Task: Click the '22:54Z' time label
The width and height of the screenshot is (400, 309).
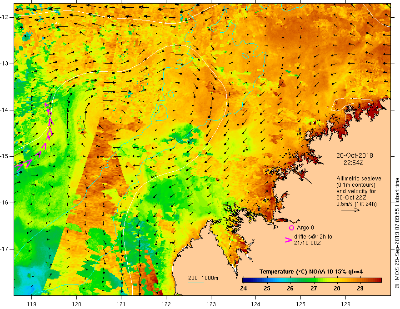Action: point(353,162)
